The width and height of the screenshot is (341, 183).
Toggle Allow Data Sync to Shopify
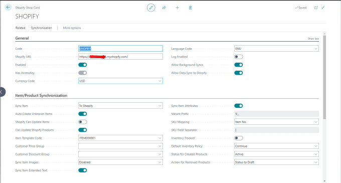tap(239, 73)
